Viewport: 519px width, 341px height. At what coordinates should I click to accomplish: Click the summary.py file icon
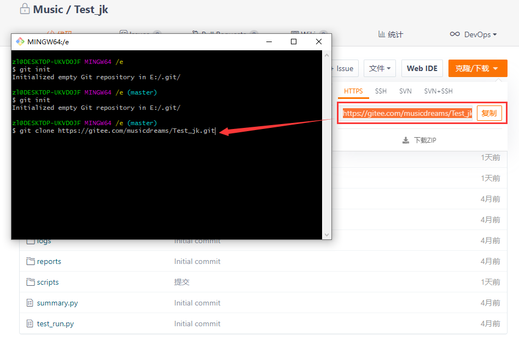click(x=30, y=303)
